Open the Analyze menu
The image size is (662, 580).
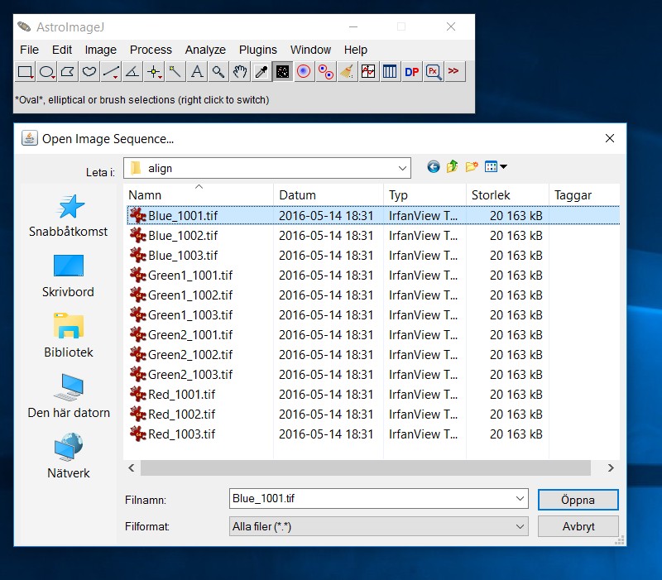pos(205,50)
